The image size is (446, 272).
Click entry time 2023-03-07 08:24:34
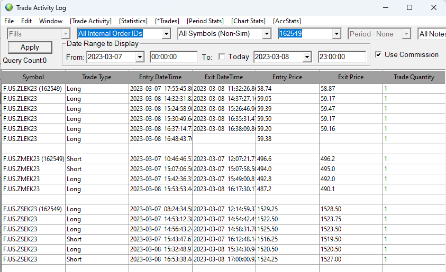[x=161, y=209]
